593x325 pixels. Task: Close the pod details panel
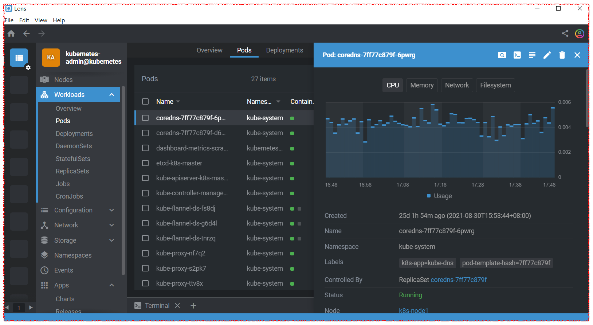577,55
